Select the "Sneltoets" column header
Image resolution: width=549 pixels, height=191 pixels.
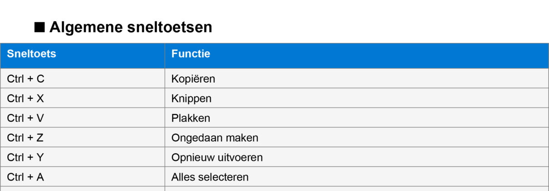[31, 54]
